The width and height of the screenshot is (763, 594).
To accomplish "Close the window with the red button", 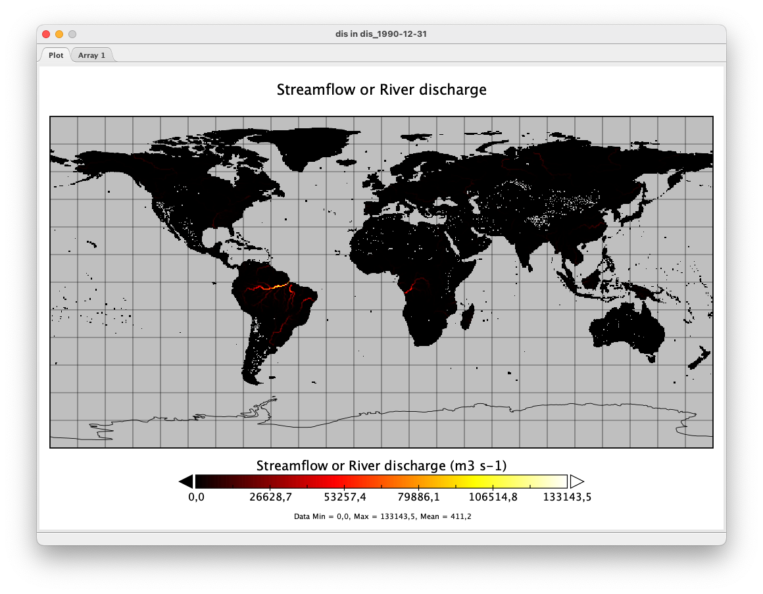I will (46, 34).
